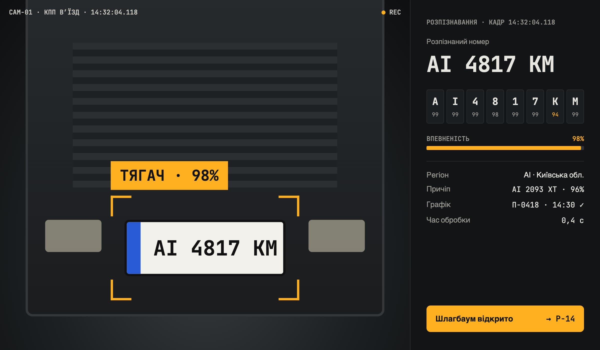Select the character tile 'M' with 99
The image size is (600, 350).
(x=575, y=106)
